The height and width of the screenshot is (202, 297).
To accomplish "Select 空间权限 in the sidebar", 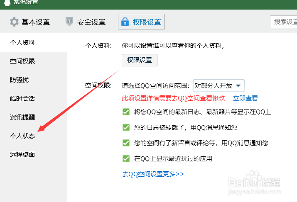I will [x=22, y=61].
